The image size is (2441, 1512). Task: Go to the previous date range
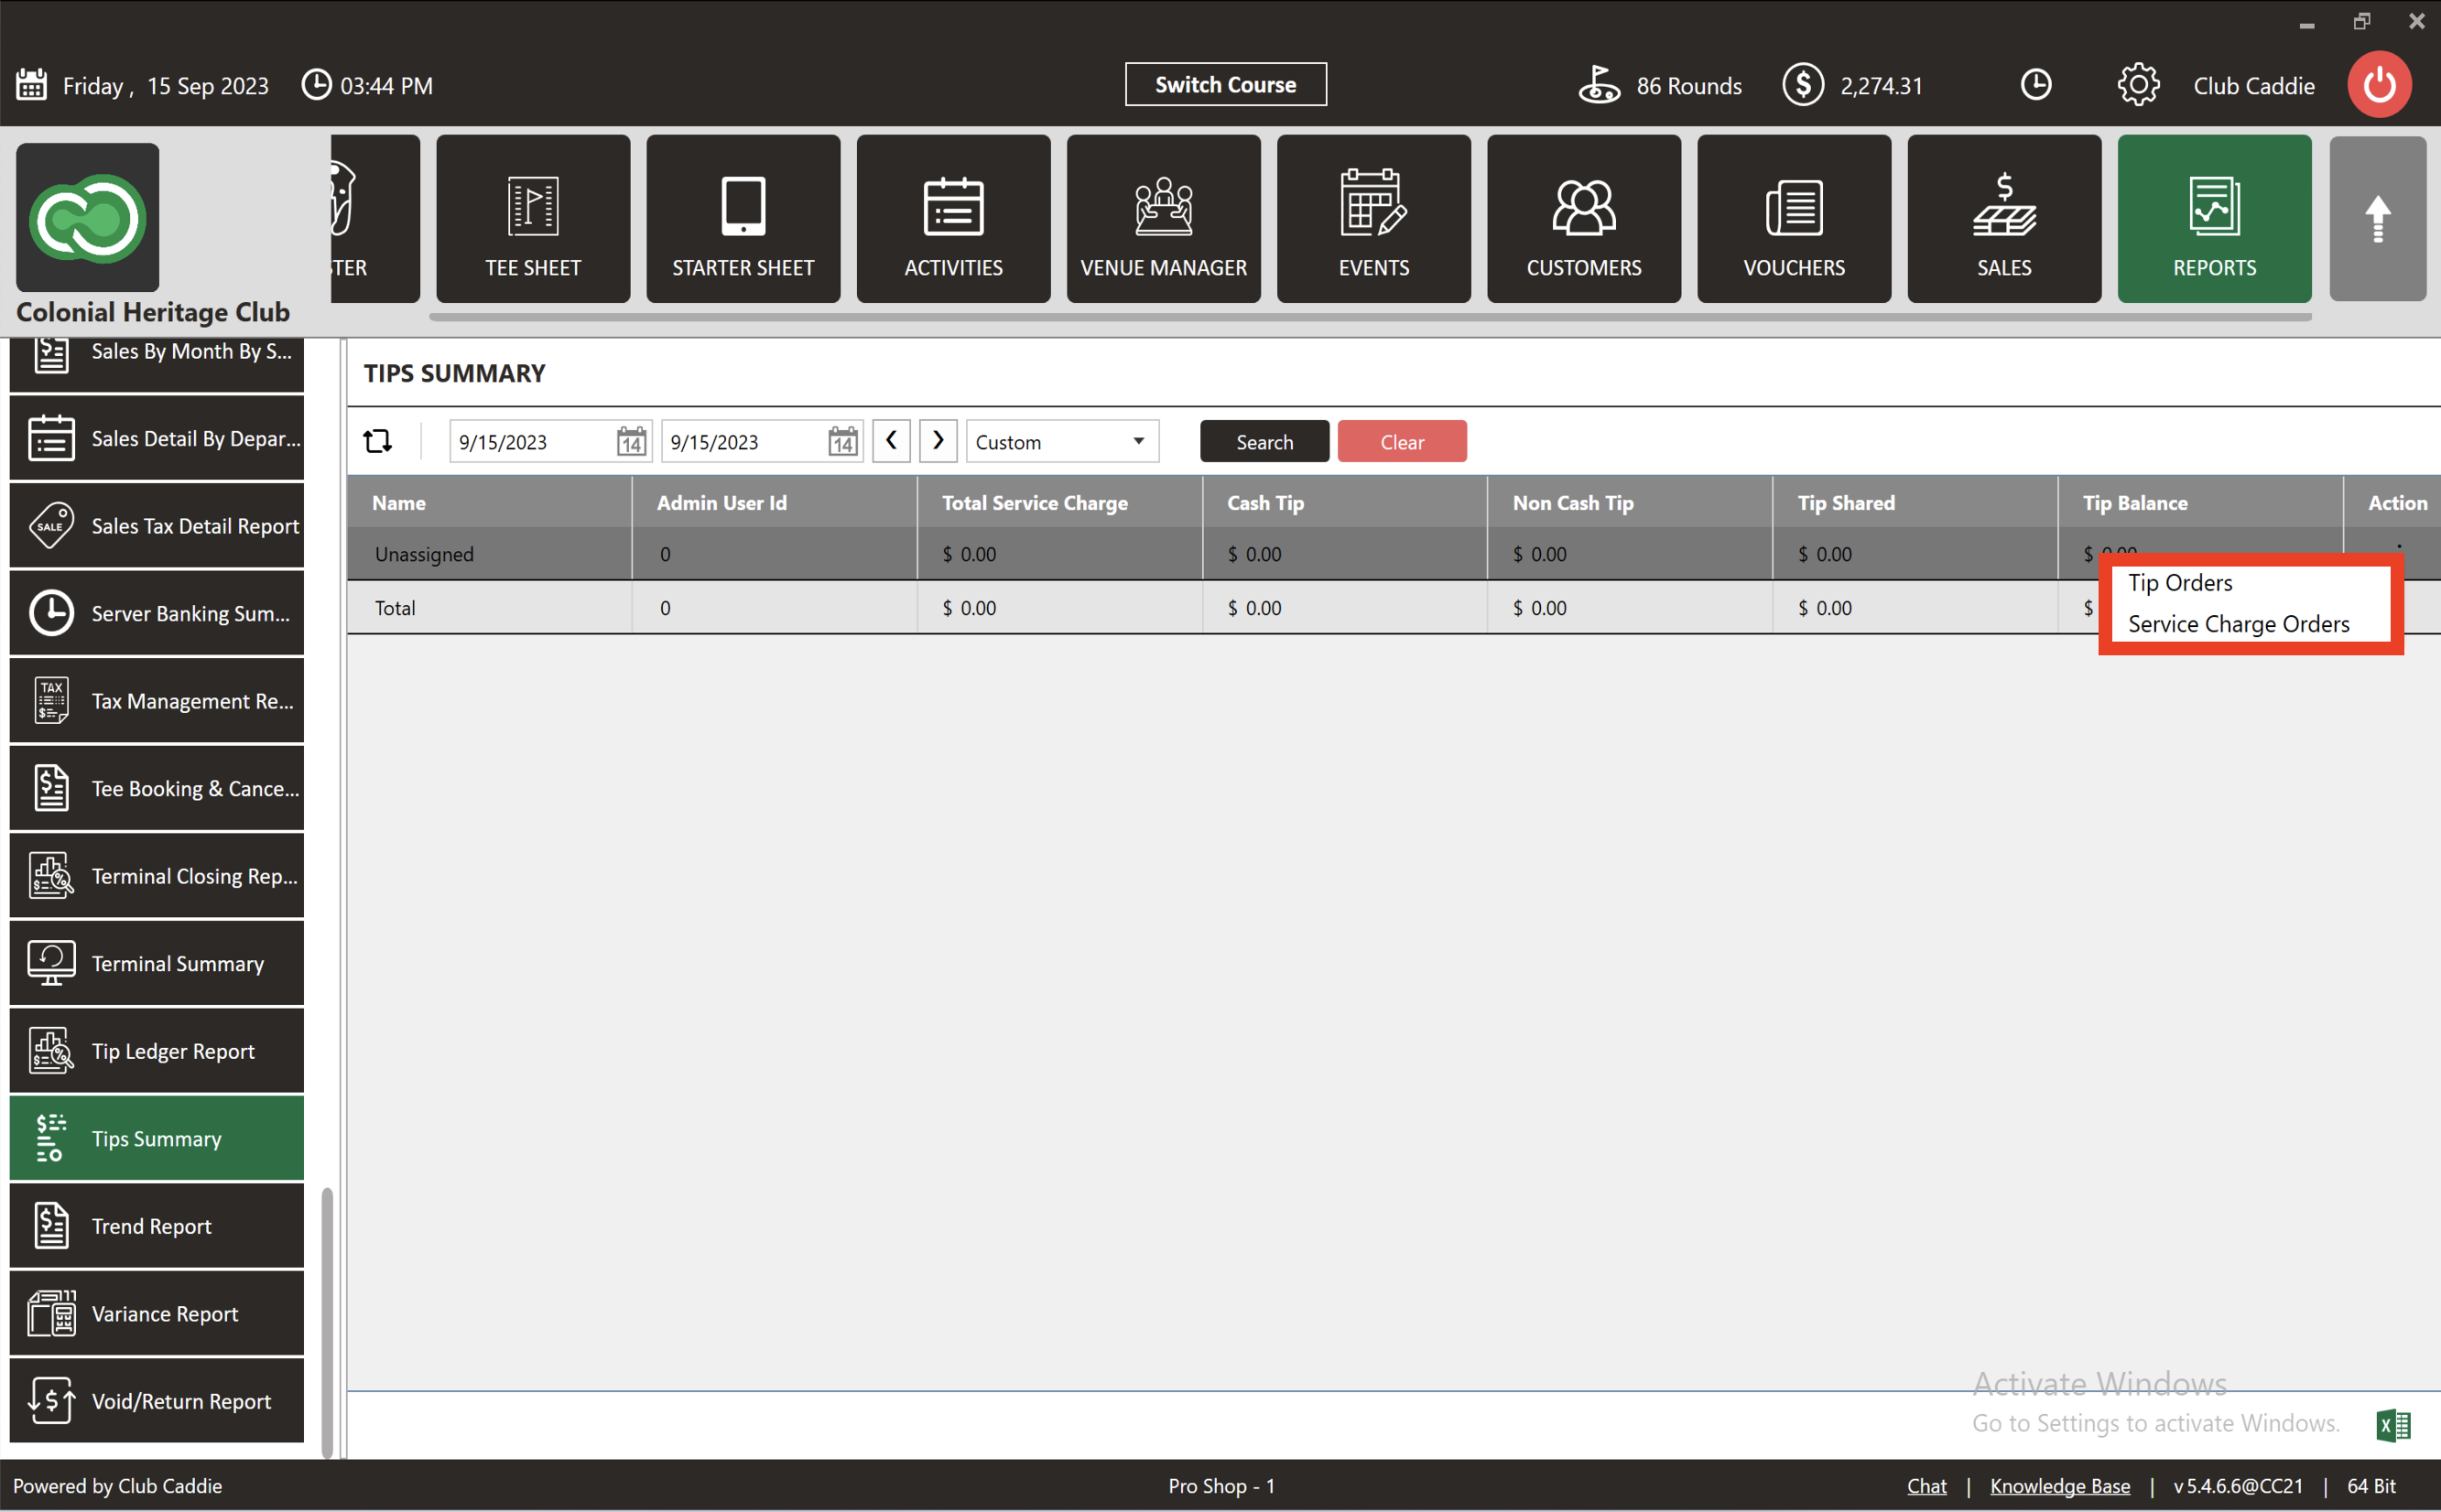point(890,441)
